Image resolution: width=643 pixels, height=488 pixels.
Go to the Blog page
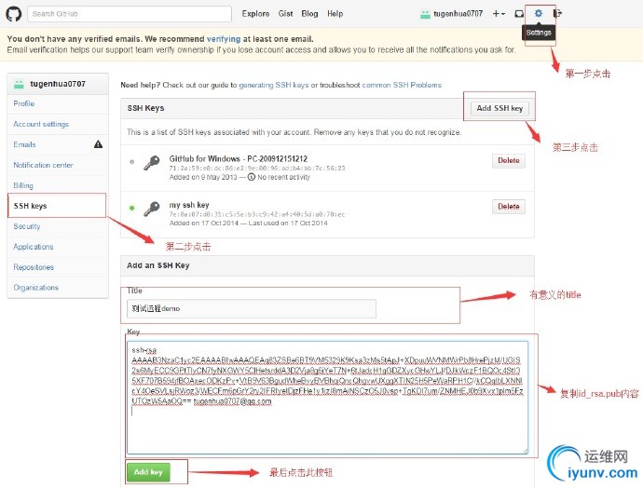(x=309, y=14)
